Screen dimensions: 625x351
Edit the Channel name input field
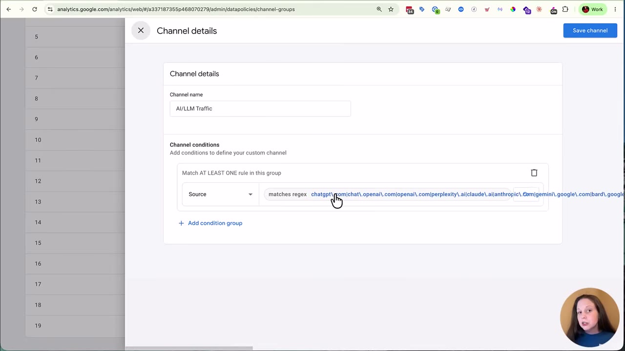click(260, 108)
